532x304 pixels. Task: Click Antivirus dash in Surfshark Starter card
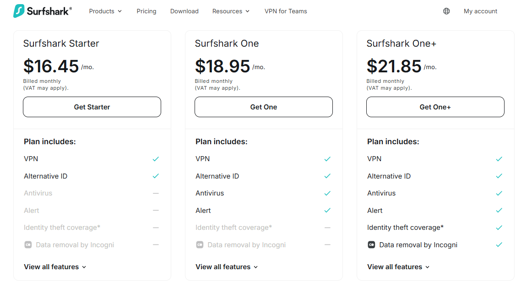click(x=156, y=193)
